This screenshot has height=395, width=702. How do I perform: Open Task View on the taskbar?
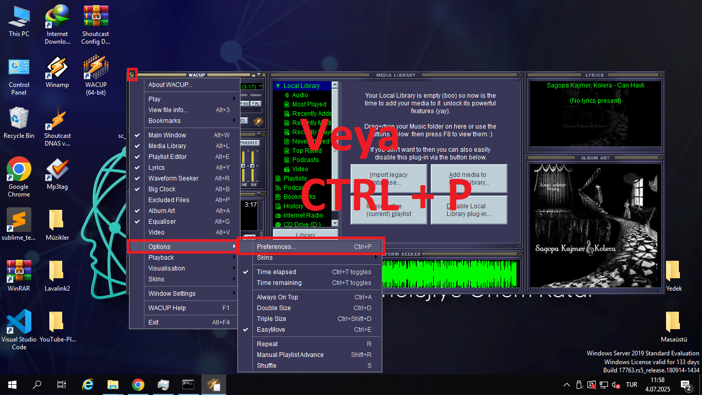(x=61, y=384)
